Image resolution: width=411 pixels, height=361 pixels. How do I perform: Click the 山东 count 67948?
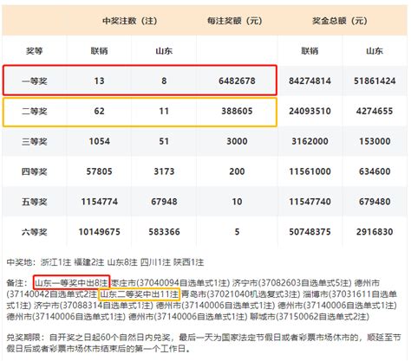[164, 202]
